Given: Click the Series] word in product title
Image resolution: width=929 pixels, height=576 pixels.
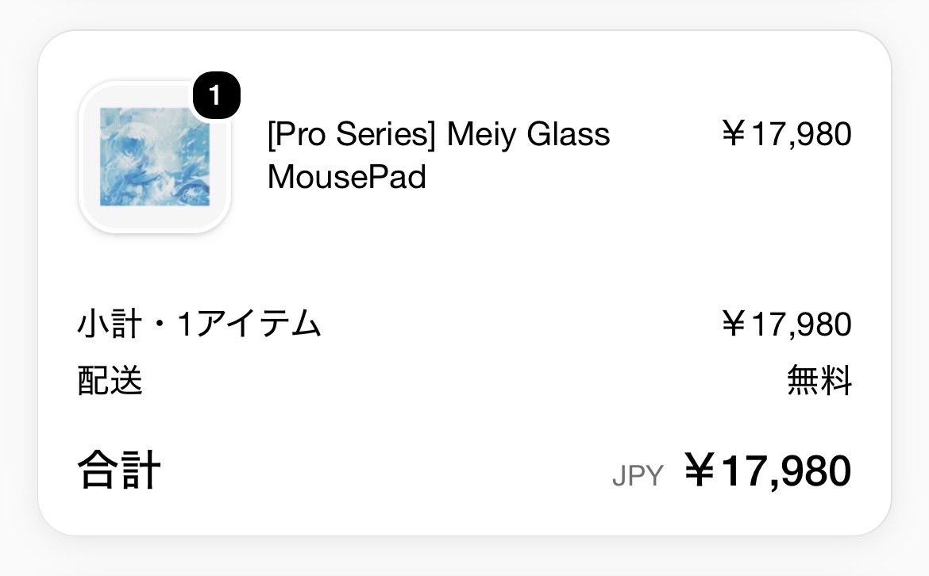Looking at the screenshot, I should pyautogui.click(x=385, y=134).
